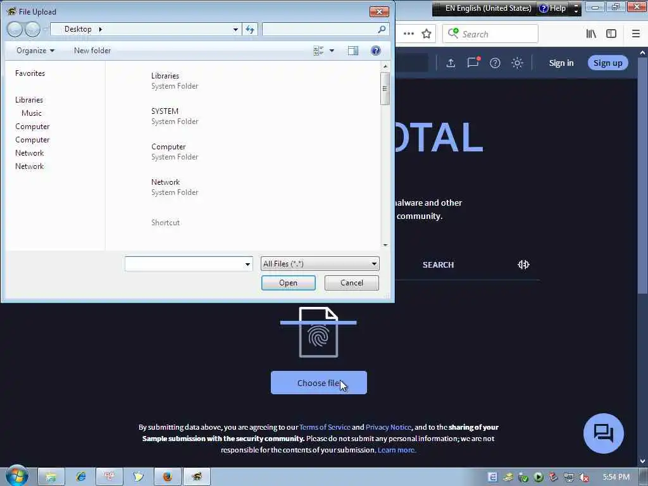Click the icon right of SEARCH tab

tap(523, 265)
